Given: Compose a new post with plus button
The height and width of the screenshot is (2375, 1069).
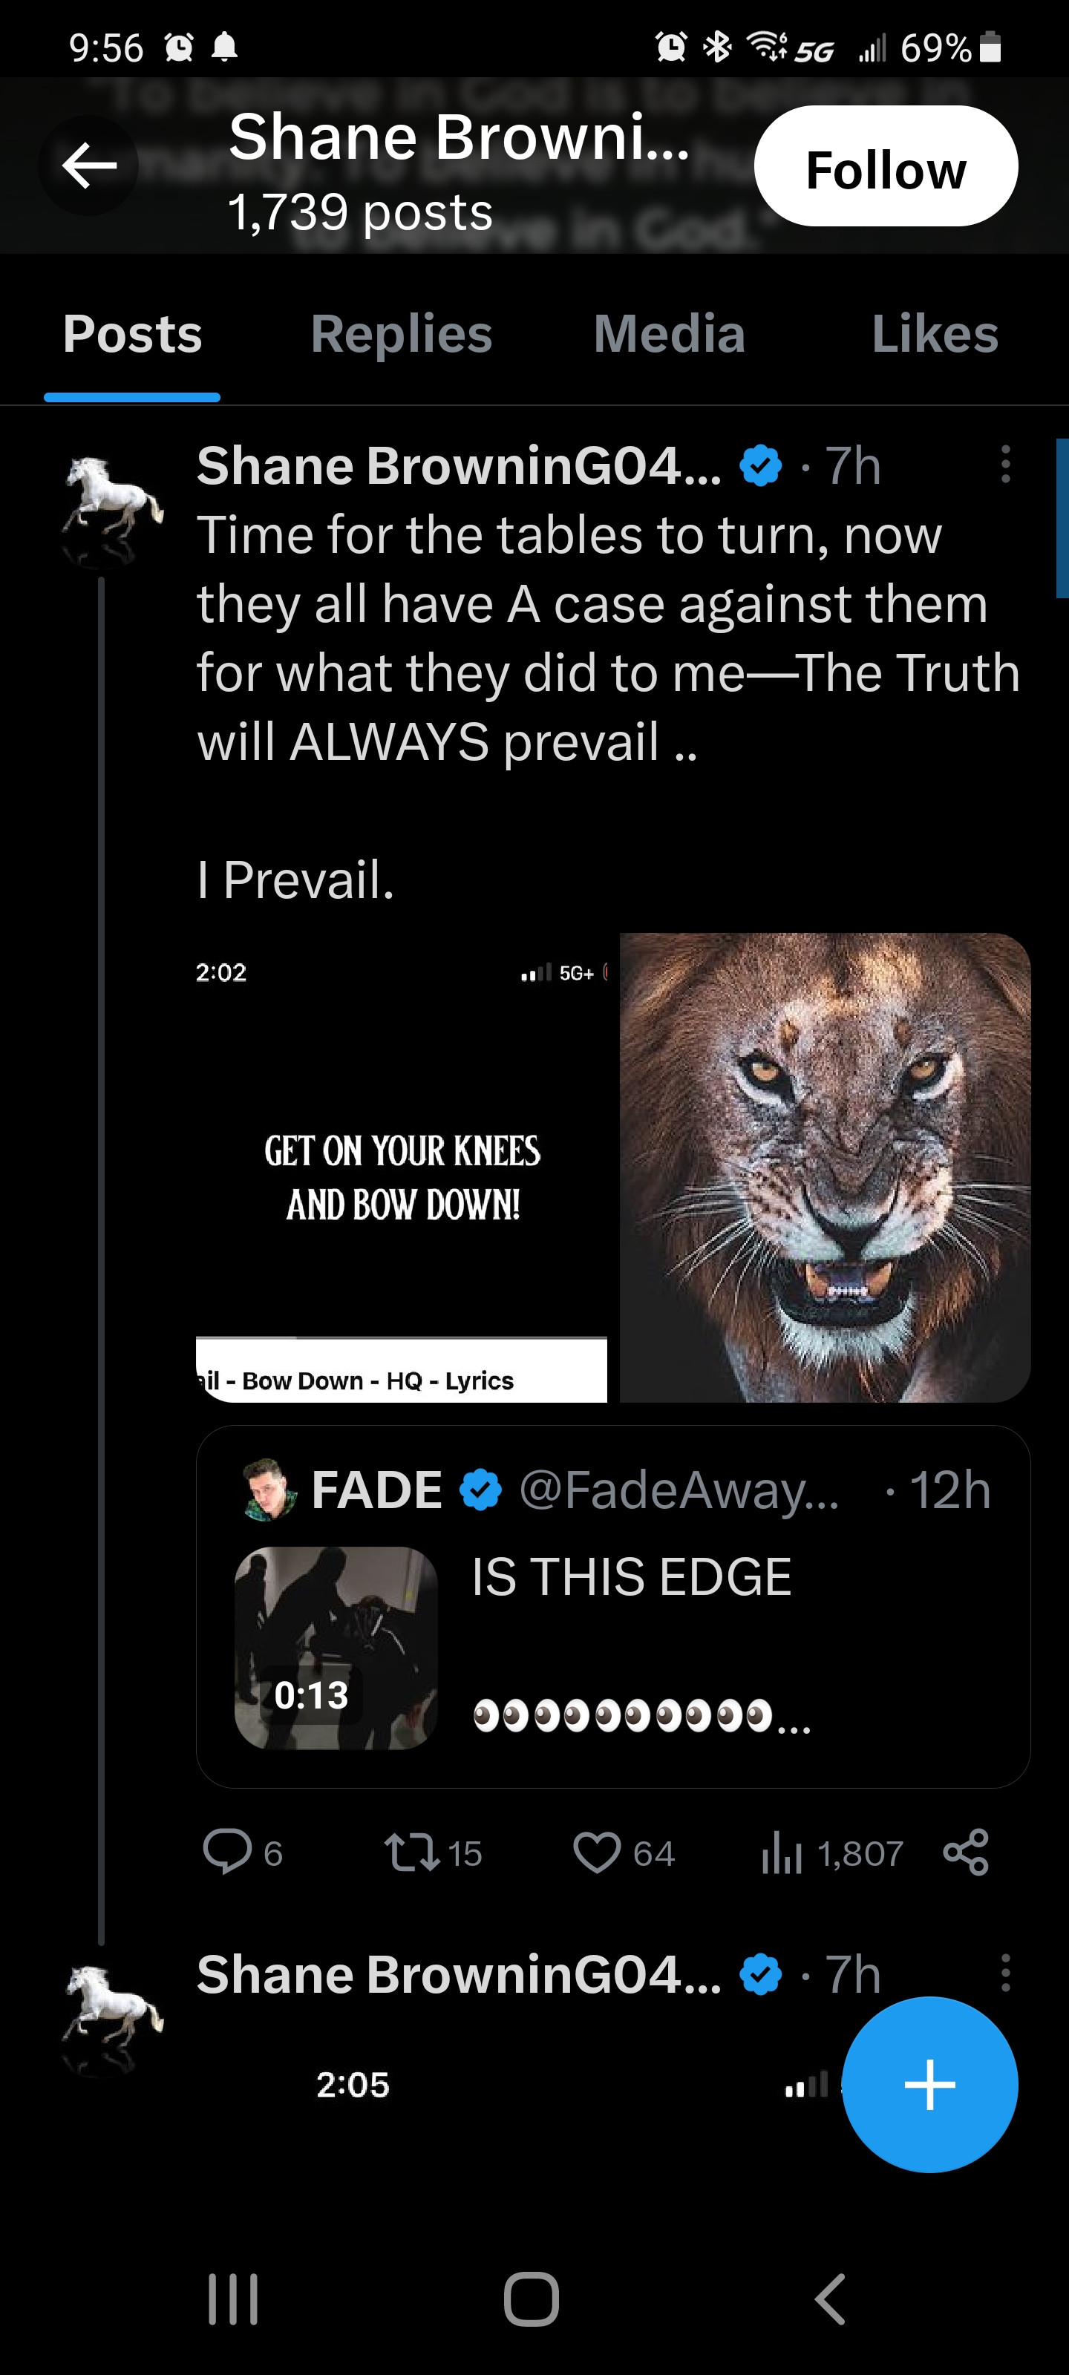Looking at the screenshot, I should [929, 2083].
